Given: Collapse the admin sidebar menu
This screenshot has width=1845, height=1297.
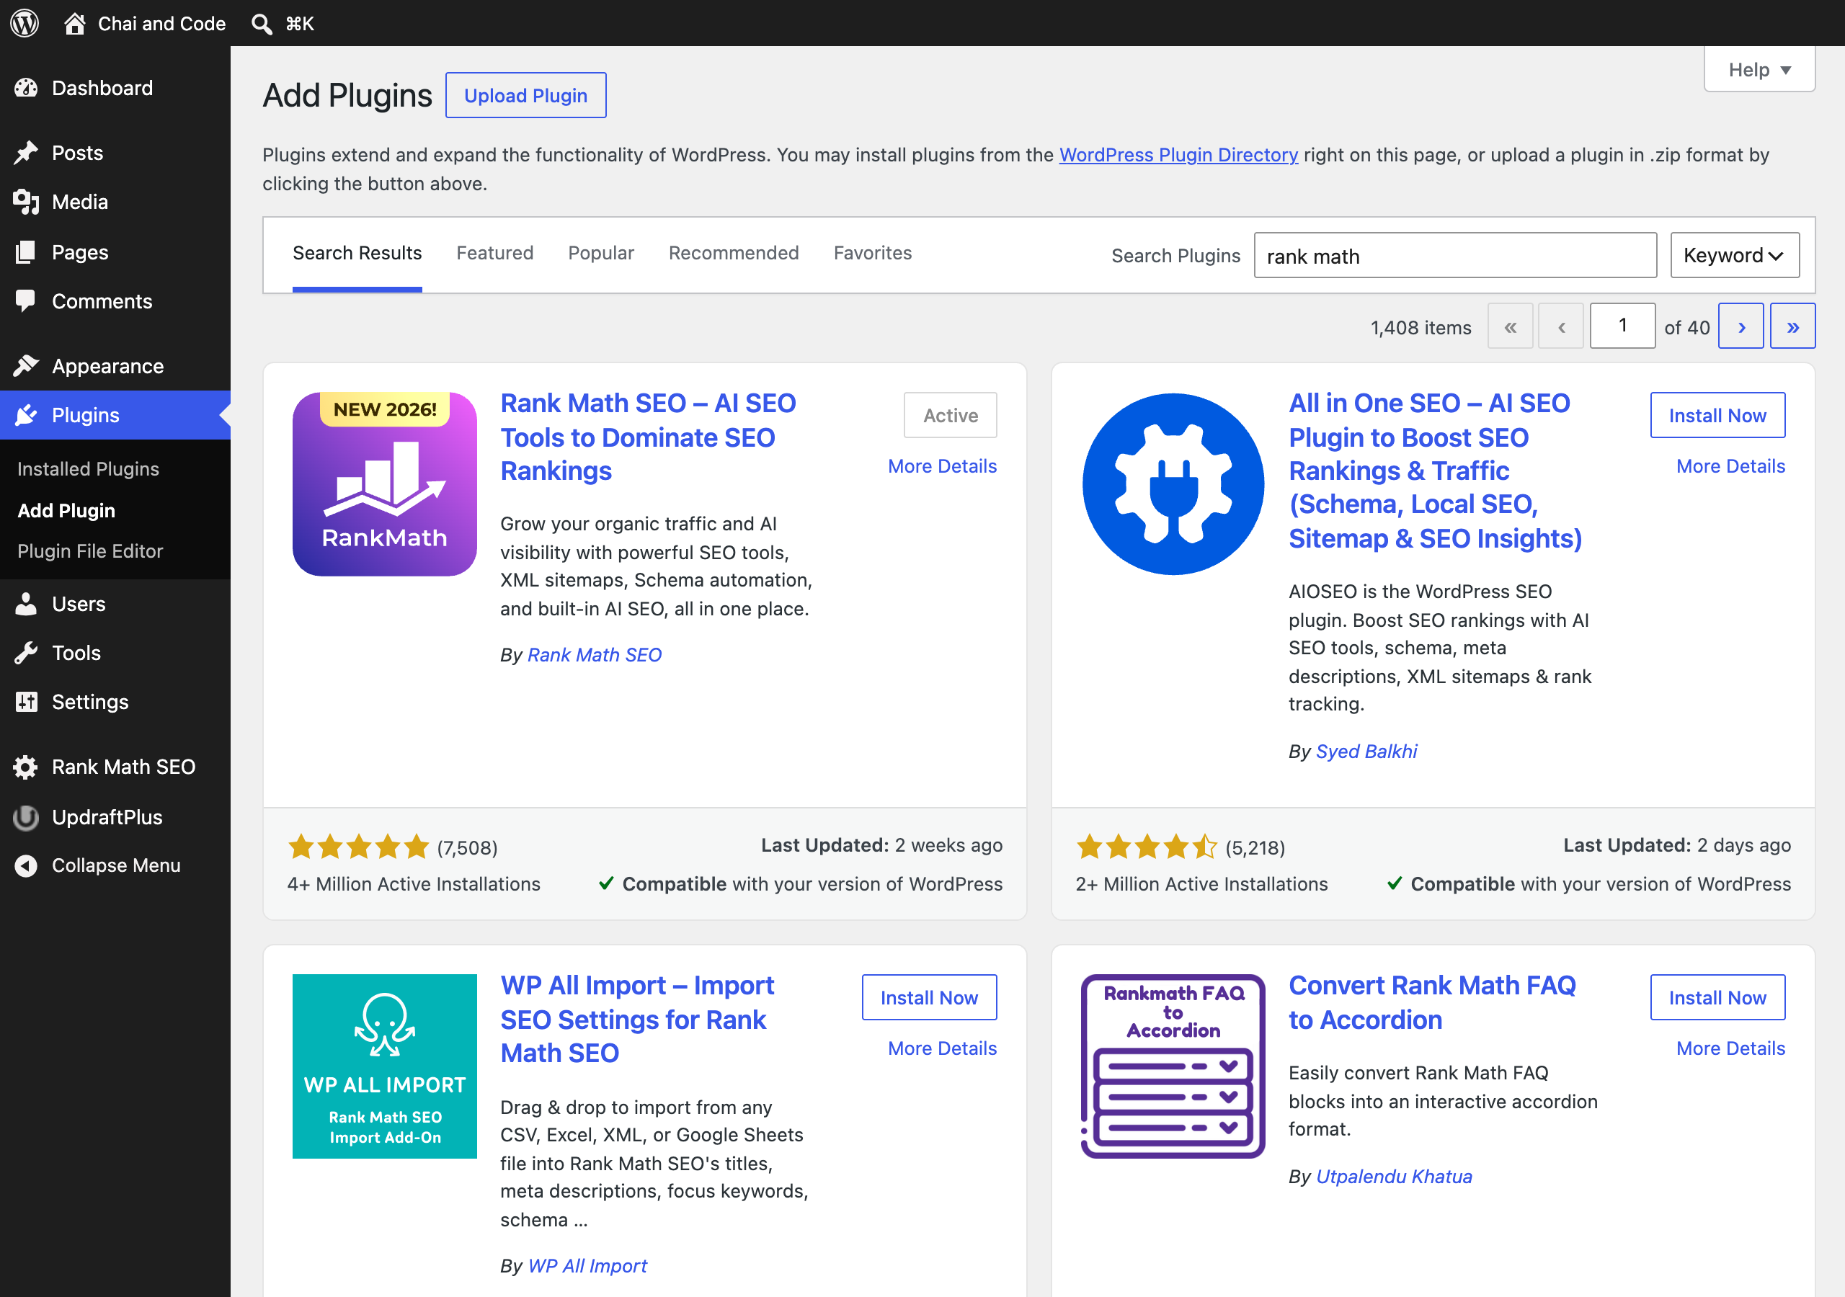Looking at the screenshot, I should 115,865.
